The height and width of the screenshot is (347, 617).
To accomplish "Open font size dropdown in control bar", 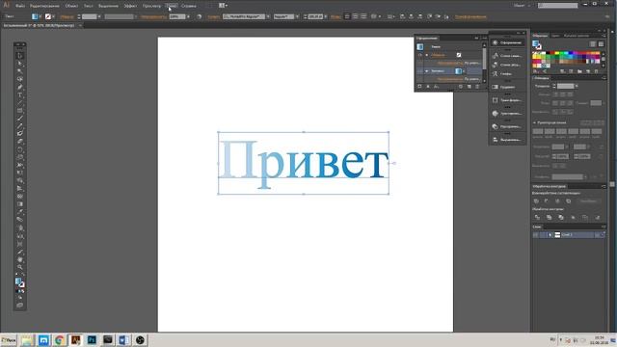I will (x=326, y=16).
